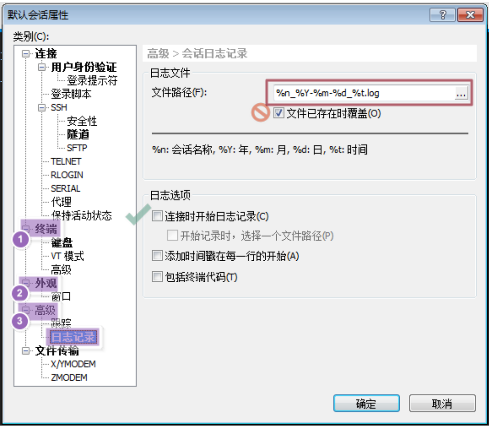
Task: Collapse the 文件传输 tree node
Action: pos(26,351)
